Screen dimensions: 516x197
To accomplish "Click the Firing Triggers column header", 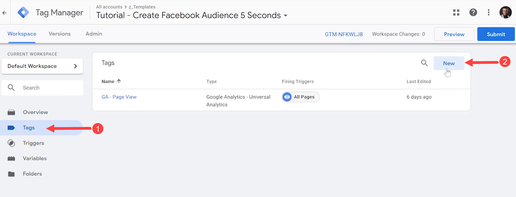I will [298, 81].
